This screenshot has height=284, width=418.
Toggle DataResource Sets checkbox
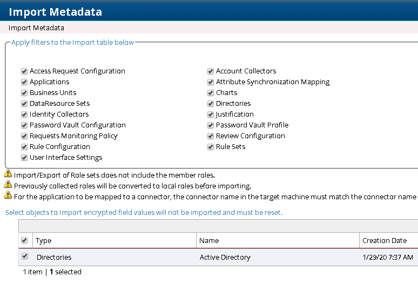[24, 104]
